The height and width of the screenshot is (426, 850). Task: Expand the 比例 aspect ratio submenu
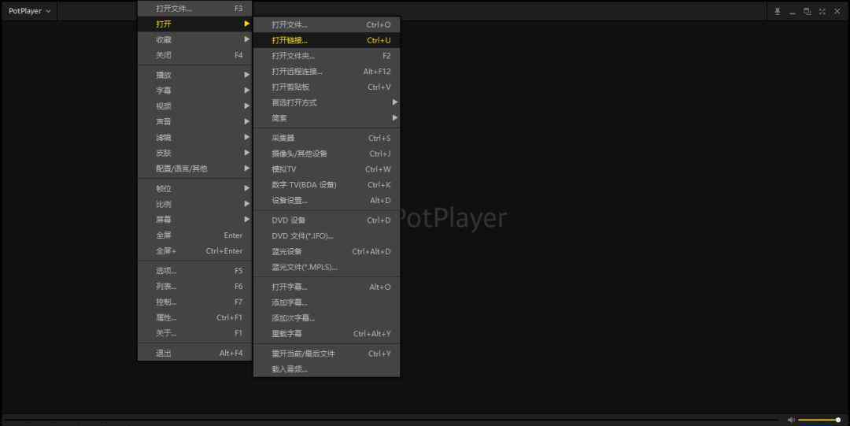(194, 204)
